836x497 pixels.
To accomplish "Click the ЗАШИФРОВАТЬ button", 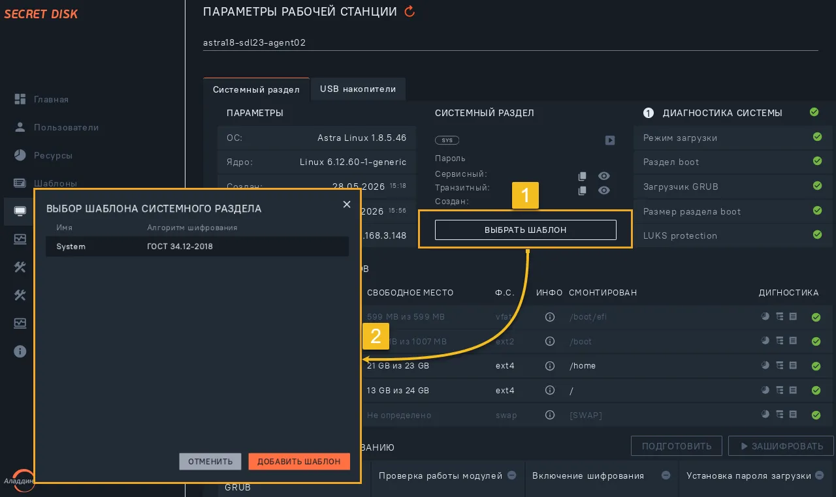I will tap(781, 446).
